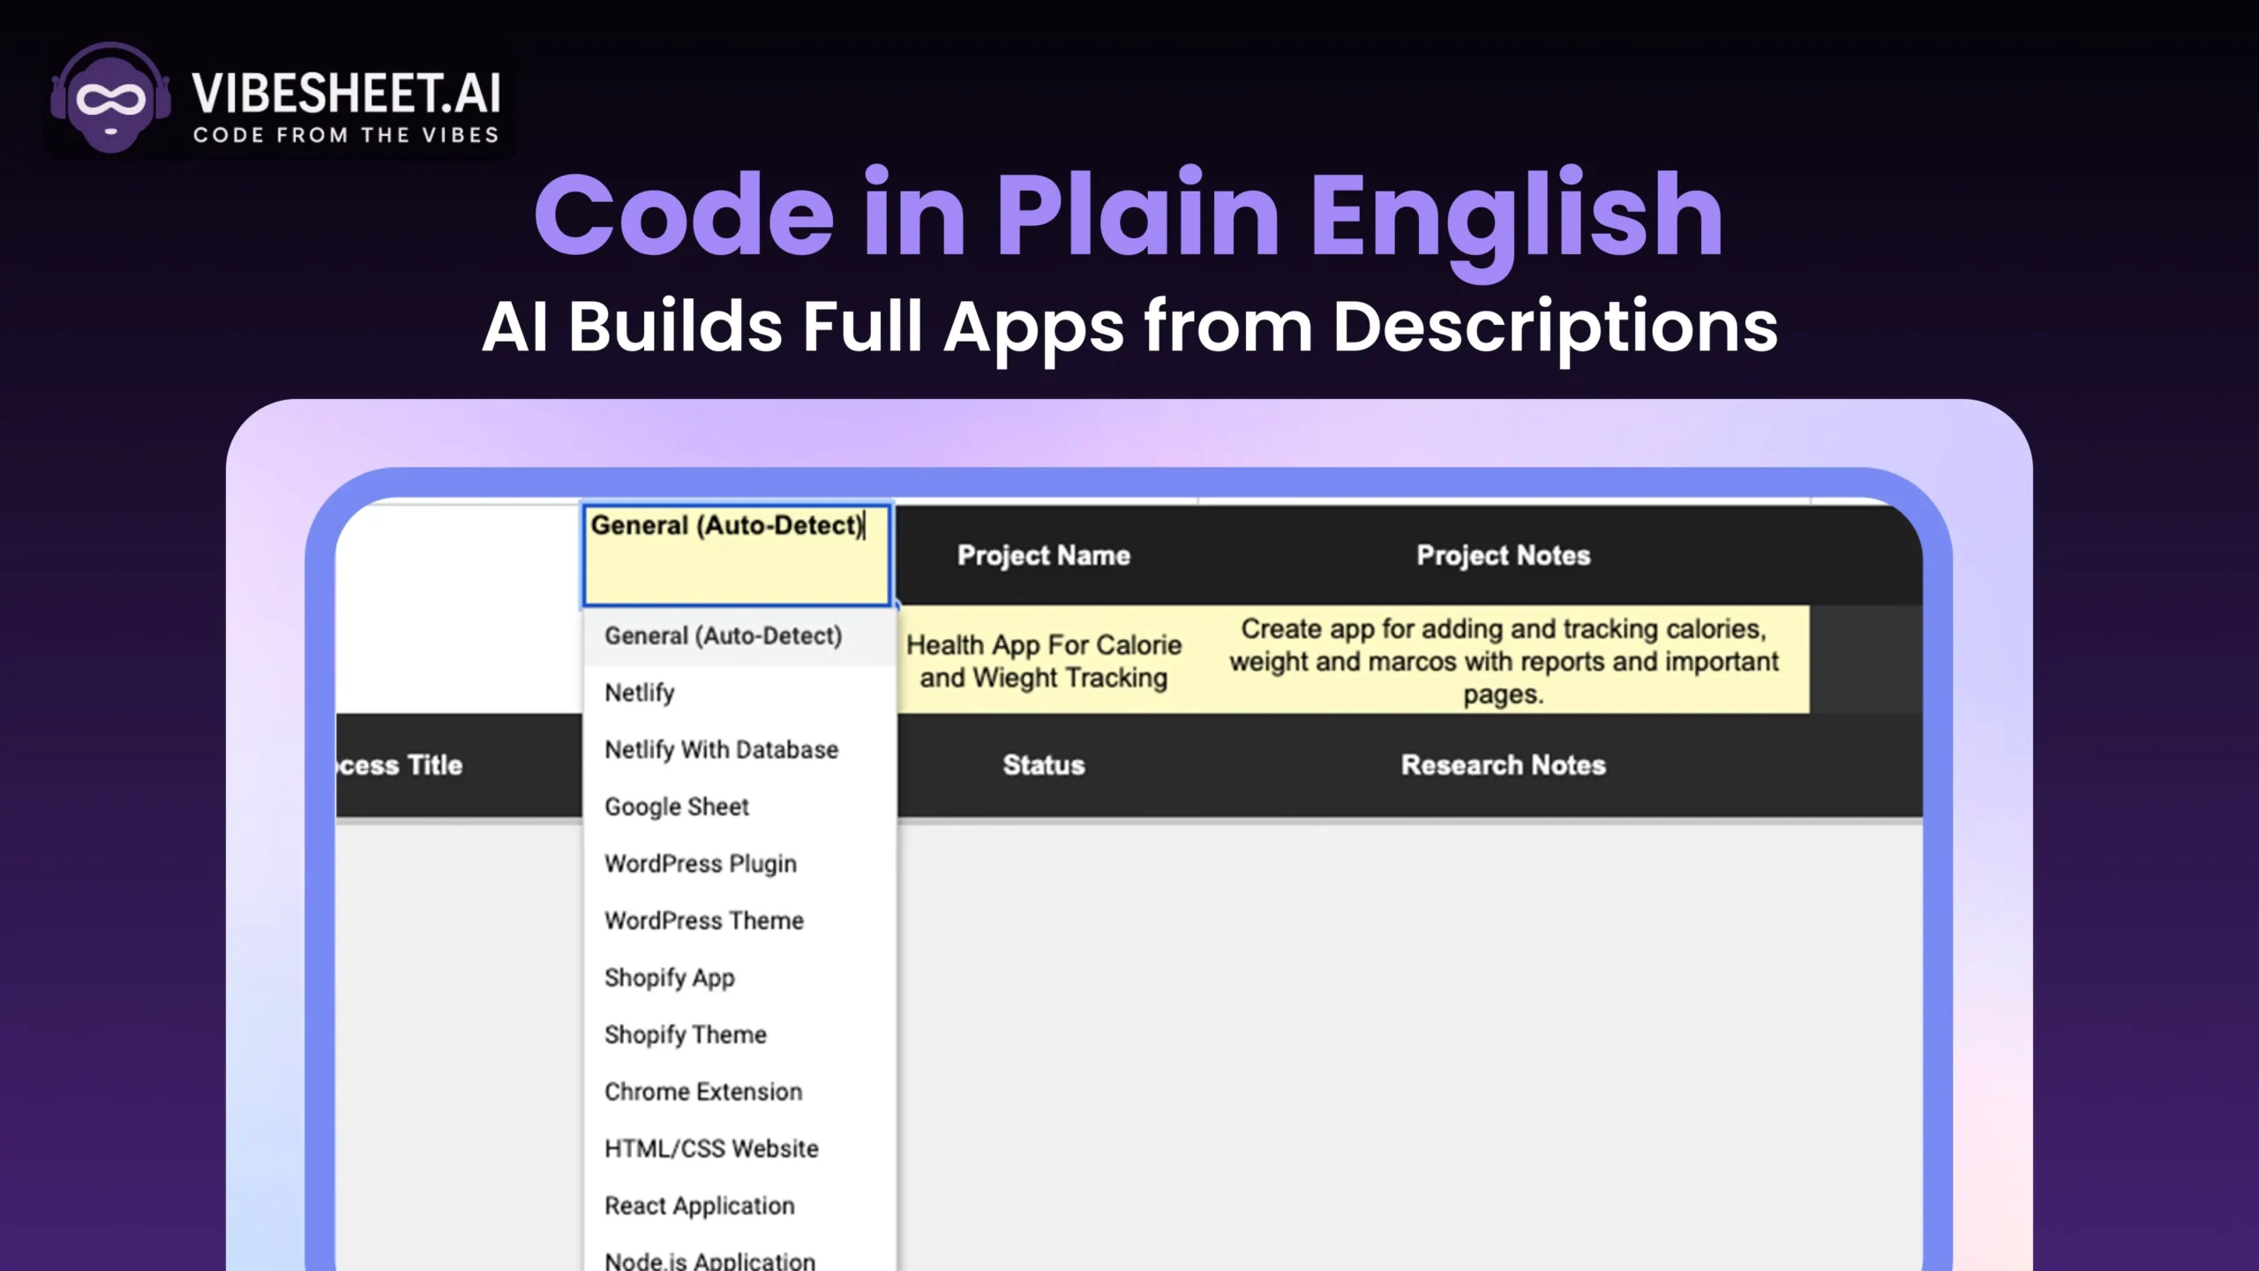This screenshot has width=2259, height=1271.
Task: Click the Project Name header cell
Action: tap(1044, 555)
